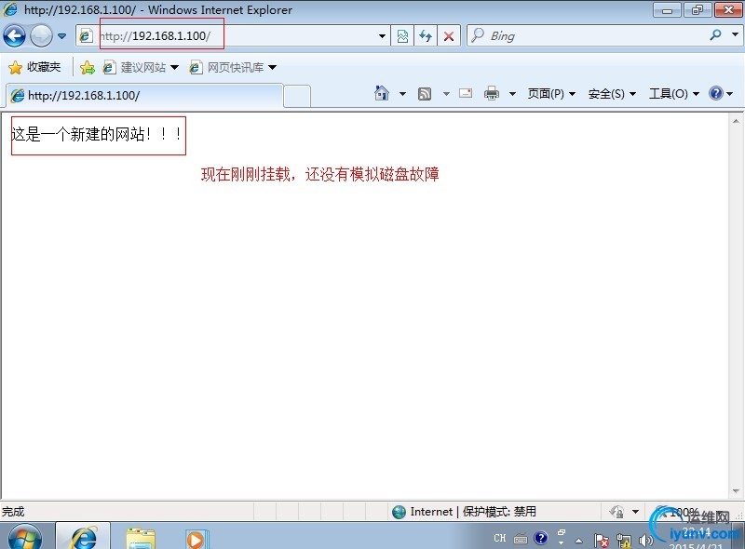Image resolution: width=745 pixels, height=549 pixels.
Task: Click the 完成 status text
Action: (x=13, y=512)
